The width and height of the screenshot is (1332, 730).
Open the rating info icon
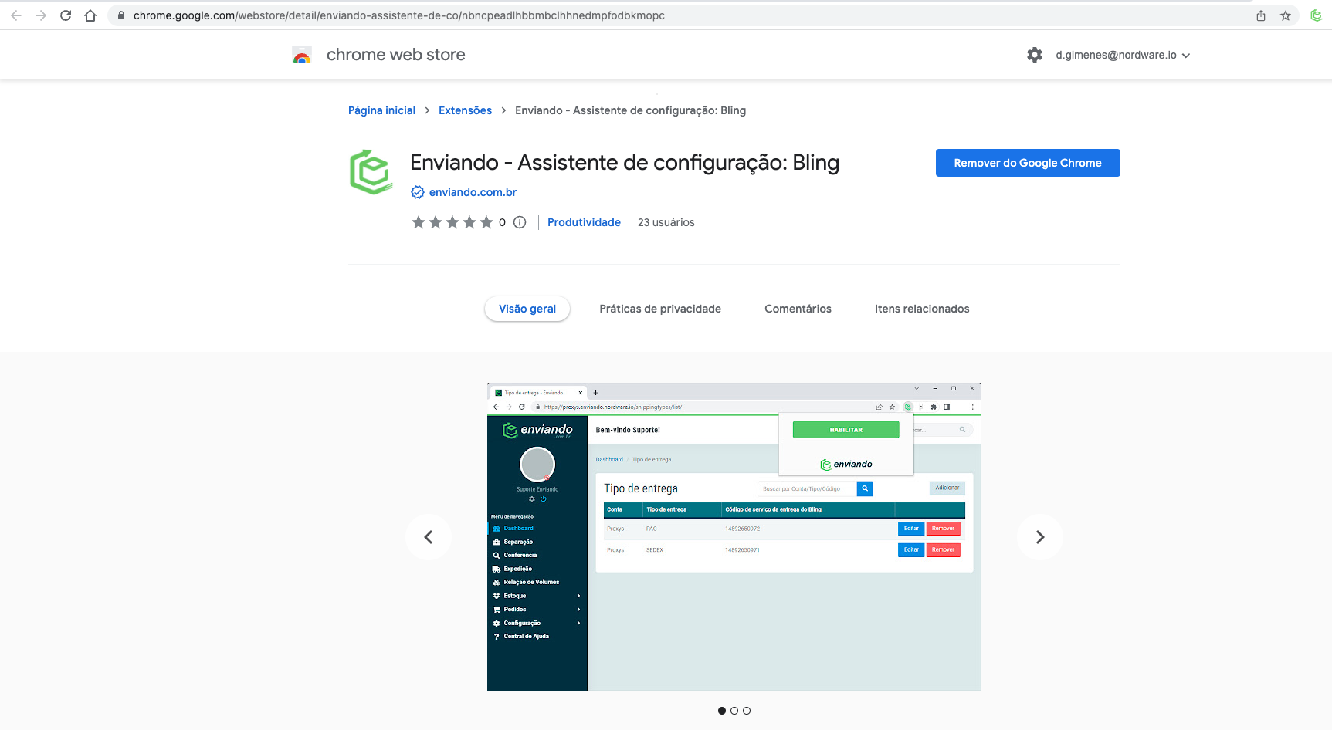click(x=520, y=222)
